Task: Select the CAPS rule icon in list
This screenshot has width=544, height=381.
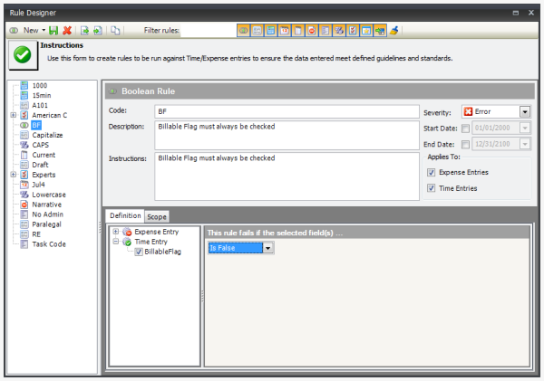Action: click(24, 144)
